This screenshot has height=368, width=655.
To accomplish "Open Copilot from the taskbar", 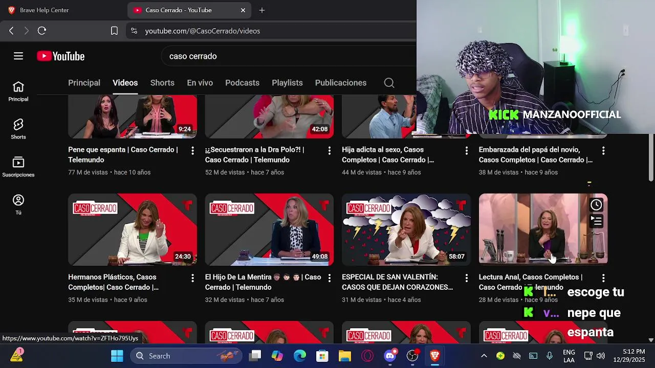I will tap(277, 356).
